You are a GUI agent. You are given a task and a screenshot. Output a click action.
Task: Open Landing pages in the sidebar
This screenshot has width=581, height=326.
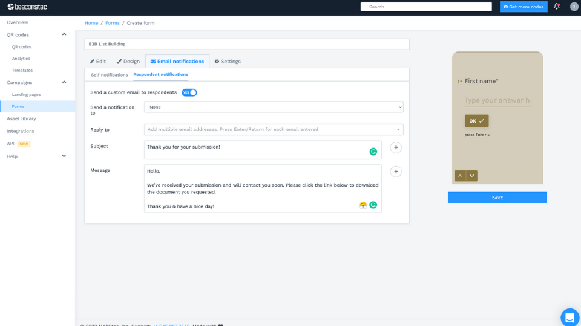tap(26, 95)
